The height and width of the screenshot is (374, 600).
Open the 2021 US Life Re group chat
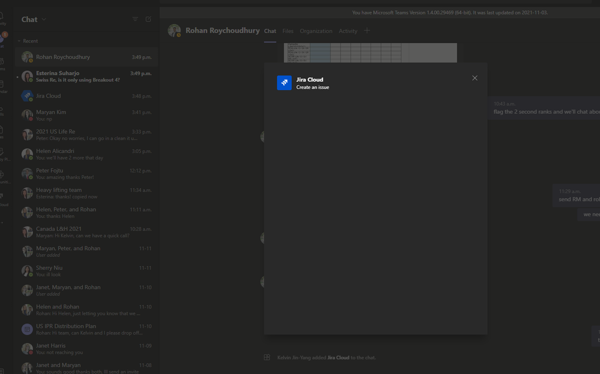[x=86, y=135]
